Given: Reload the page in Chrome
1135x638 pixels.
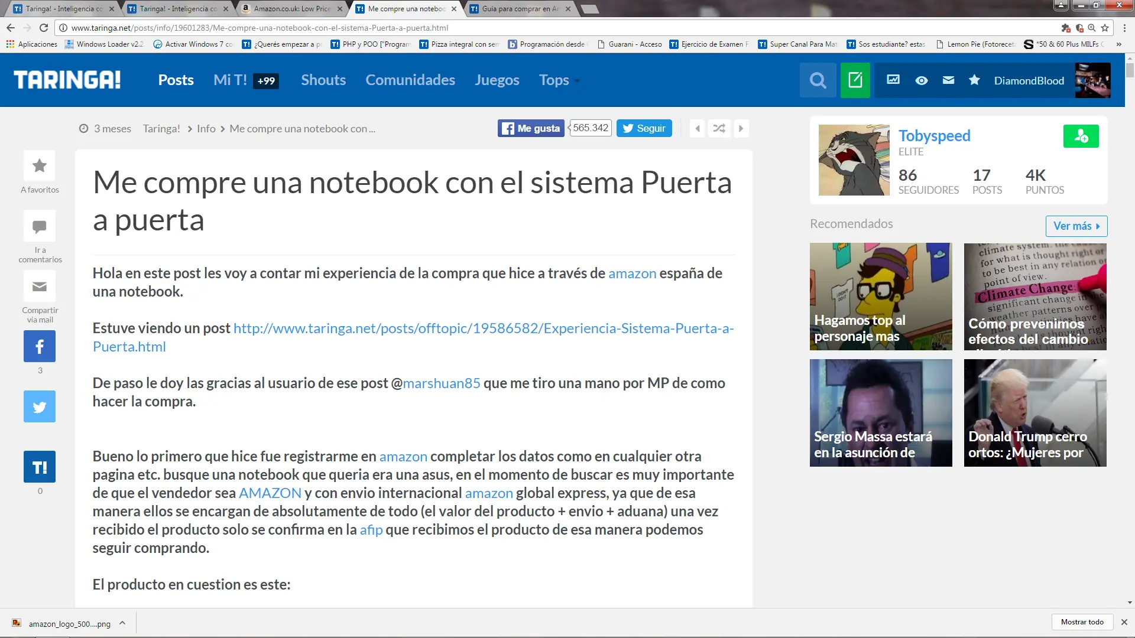Looking at the screenshot, I should point(44,28).
